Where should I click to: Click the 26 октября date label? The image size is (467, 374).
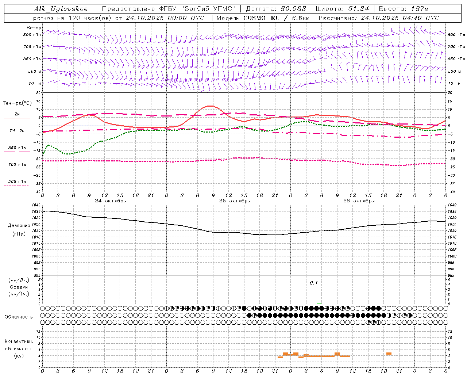[x=359, y=201]
